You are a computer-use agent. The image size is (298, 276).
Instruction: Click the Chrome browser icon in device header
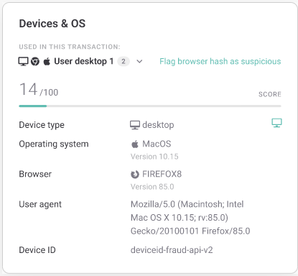(35, 62)
